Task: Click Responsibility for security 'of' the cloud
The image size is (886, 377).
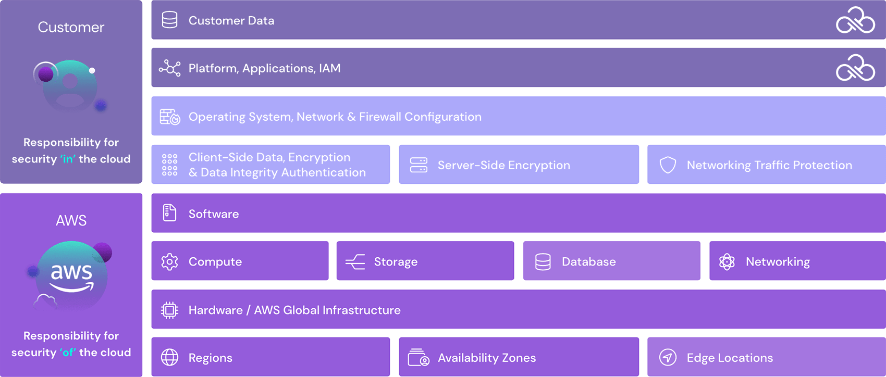Action: click(71, 344)
